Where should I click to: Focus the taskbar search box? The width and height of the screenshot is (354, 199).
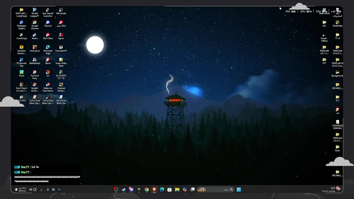[x=215, y=189]
